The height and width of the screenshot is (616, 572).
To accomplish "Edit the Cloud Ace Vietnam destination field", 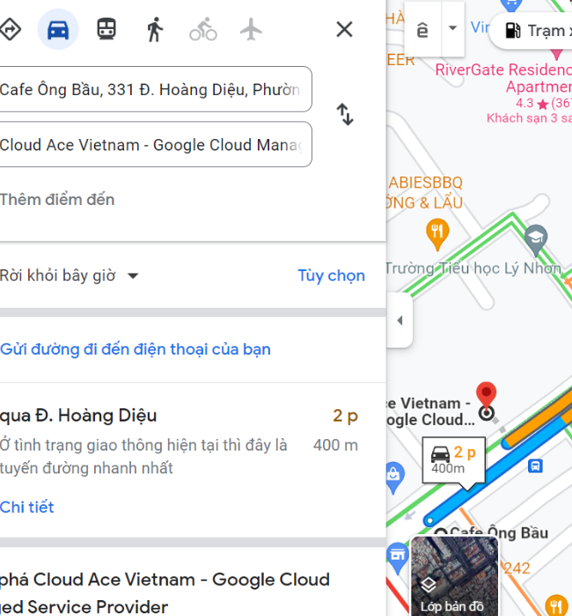I will [x=156, y=144].
